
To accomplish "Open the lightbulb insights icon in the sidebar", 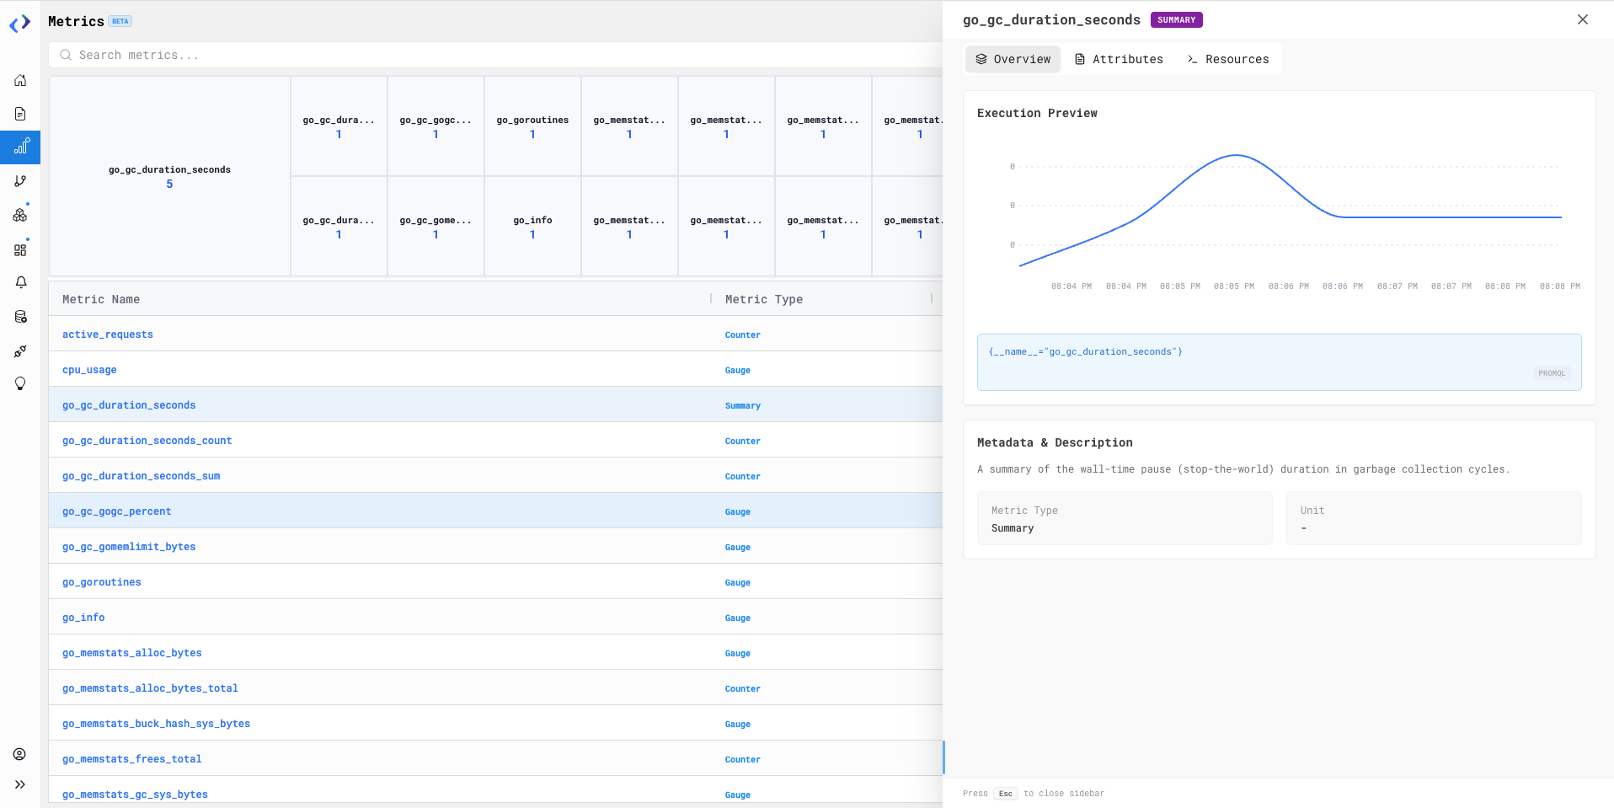I will 20,383.
